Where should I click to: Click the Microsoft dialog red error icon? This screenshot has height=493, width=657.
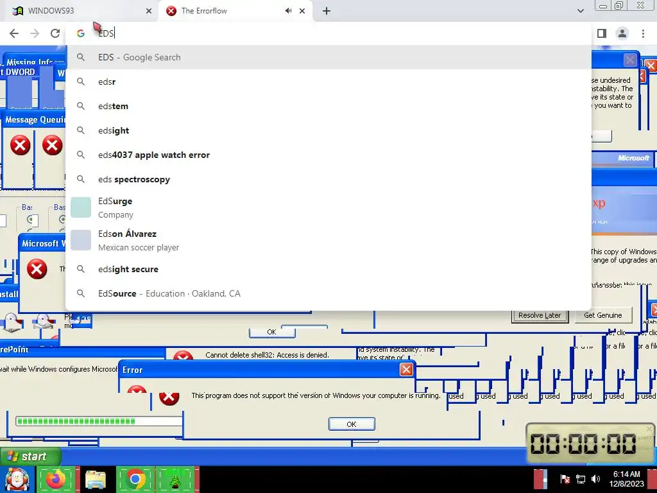coord(37,269)
